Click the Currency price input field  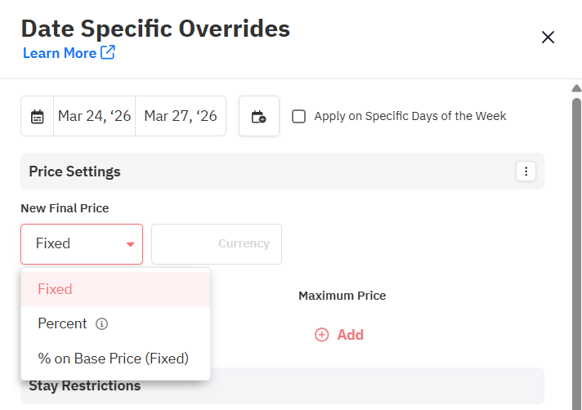(217, 243)
